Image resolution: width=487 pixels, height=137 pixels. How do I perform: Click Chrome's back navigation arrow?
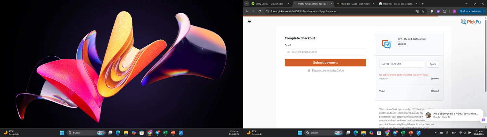click(x=247, y=11)
